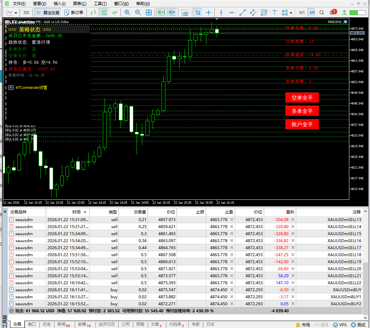The width and height of the screenshot is (370, 328).
Task: Sort trades by 时间 column header
Action: (67, 212)
